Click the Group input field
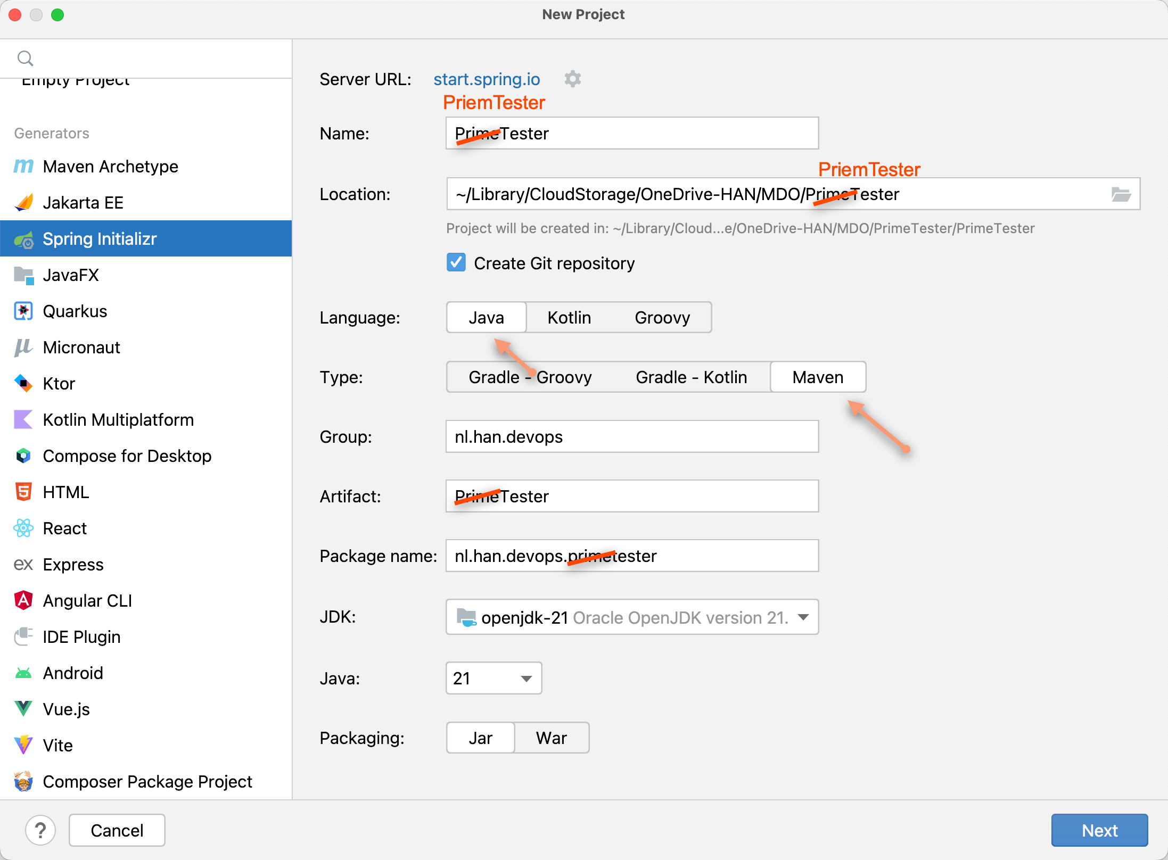 tap(632, 437)
